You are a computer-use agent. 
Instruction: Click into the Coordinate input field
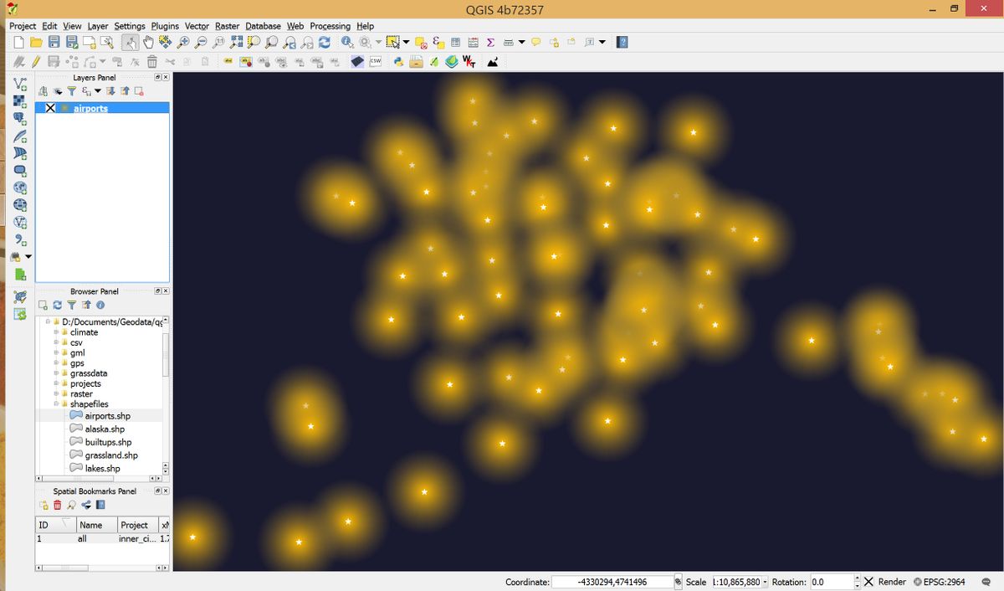click(x=612, y=582)
